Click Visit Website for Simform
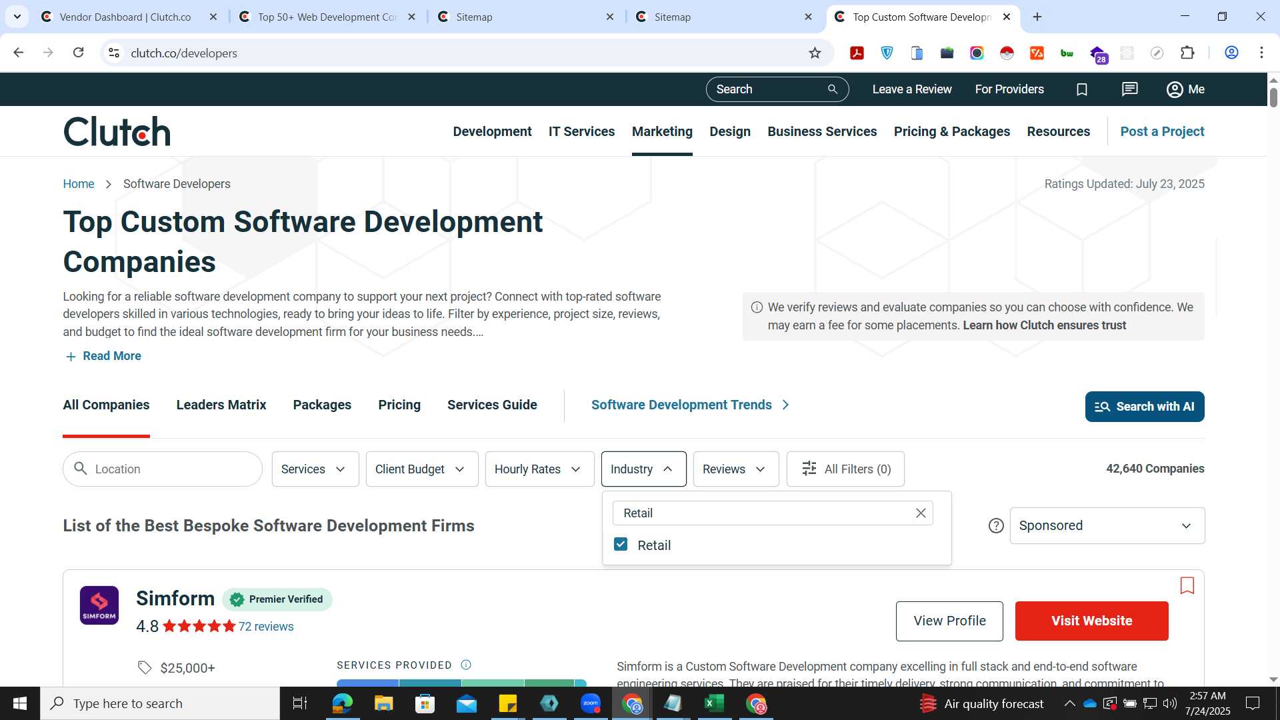This screenshot has width=1280, height=720. [x=1091, y=621]
